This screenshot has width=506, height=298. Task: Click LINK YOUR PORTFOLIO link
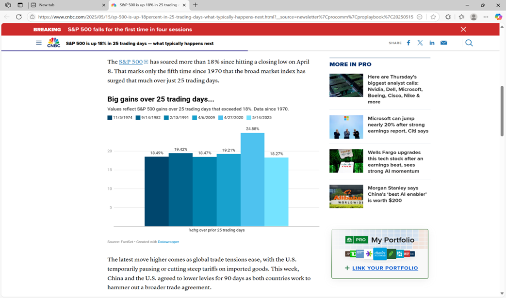pos(385,268)
